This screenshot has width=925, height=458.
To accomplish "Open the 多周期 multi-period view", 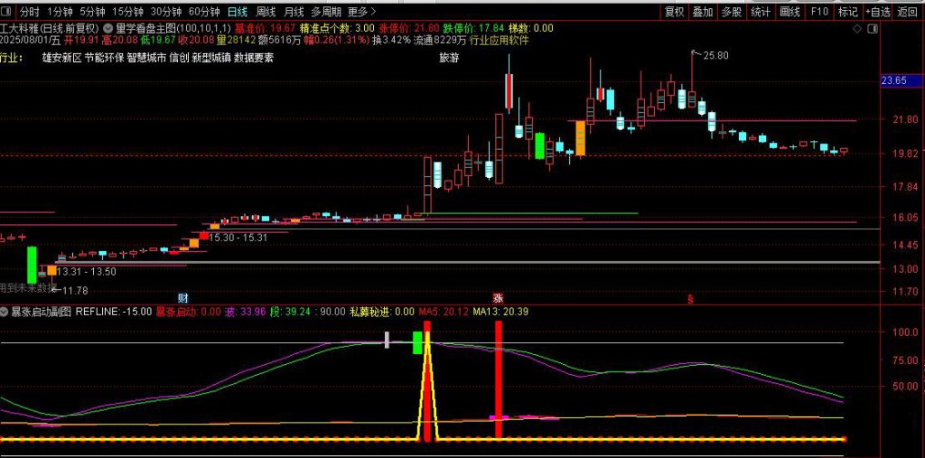I will (x=326, y=12).
